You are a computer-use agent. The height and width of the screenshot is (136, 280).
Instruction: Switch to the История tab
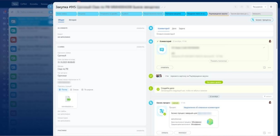click(72, 20)
